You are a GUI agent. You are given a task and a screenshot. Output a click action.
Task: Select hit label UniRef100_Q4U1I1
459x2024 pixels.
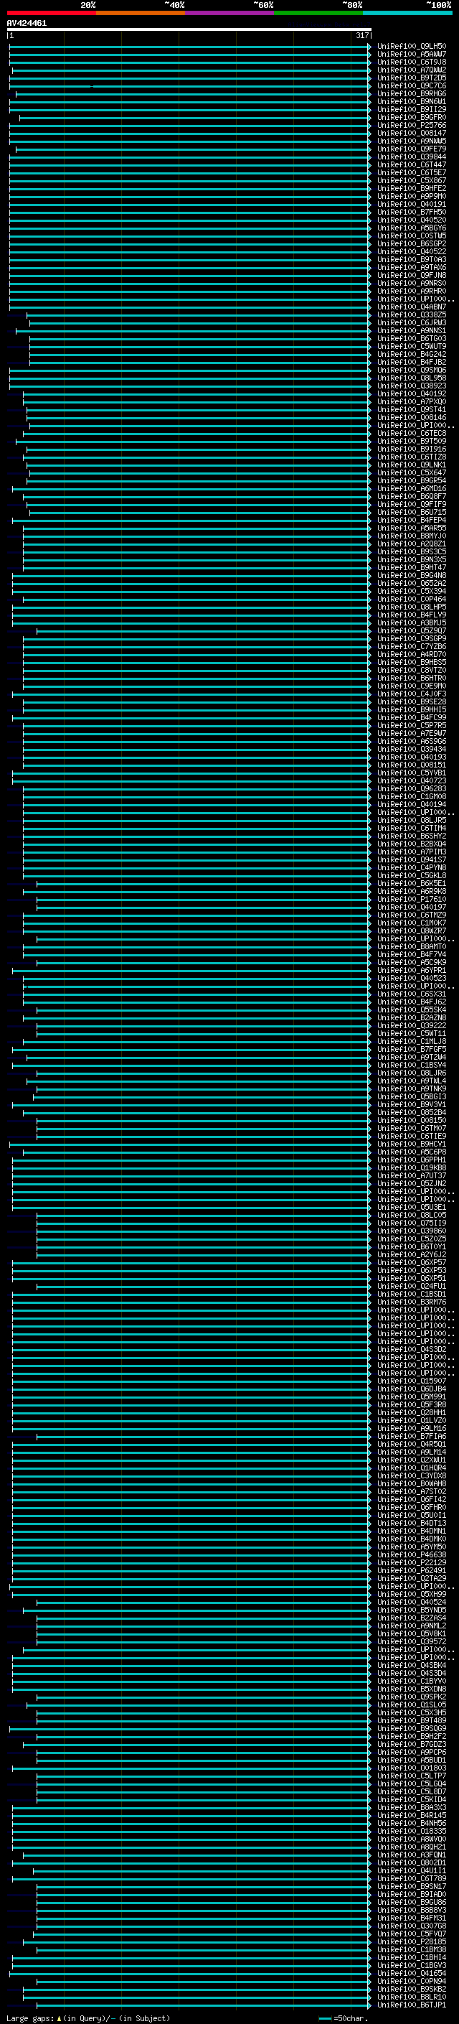(x=412, y=1871)
